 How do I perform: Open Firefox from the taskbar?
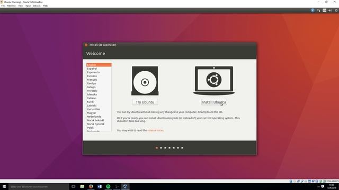[91, 186]
